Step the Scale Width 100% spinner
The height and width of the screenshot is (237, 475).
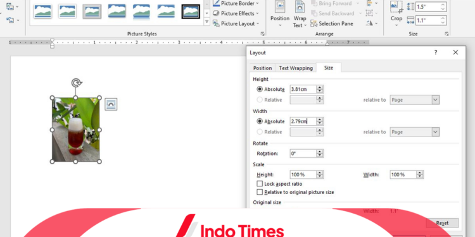(x=420, y=174)
